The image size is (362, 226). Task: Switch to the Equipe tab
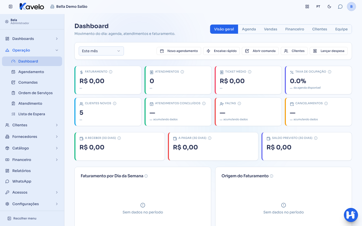(x=341, y=29)
